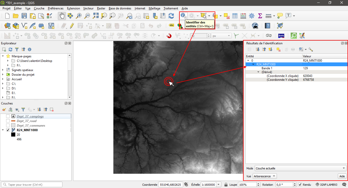
Task: Refresh the Explorateur panel
Action: pos(10,49)
